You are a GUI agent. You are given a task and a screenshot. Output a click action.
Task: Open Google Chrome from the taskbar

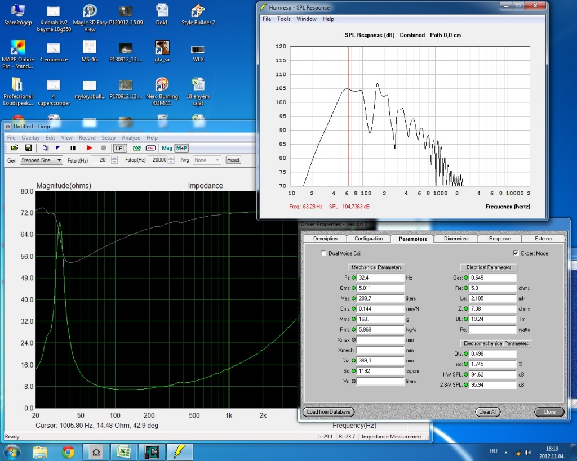68,451
